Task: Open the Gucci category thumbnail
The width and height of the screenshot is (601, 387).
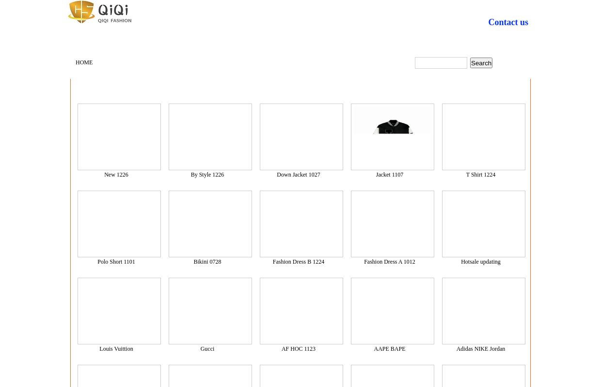Action: [x=210, y=311]
